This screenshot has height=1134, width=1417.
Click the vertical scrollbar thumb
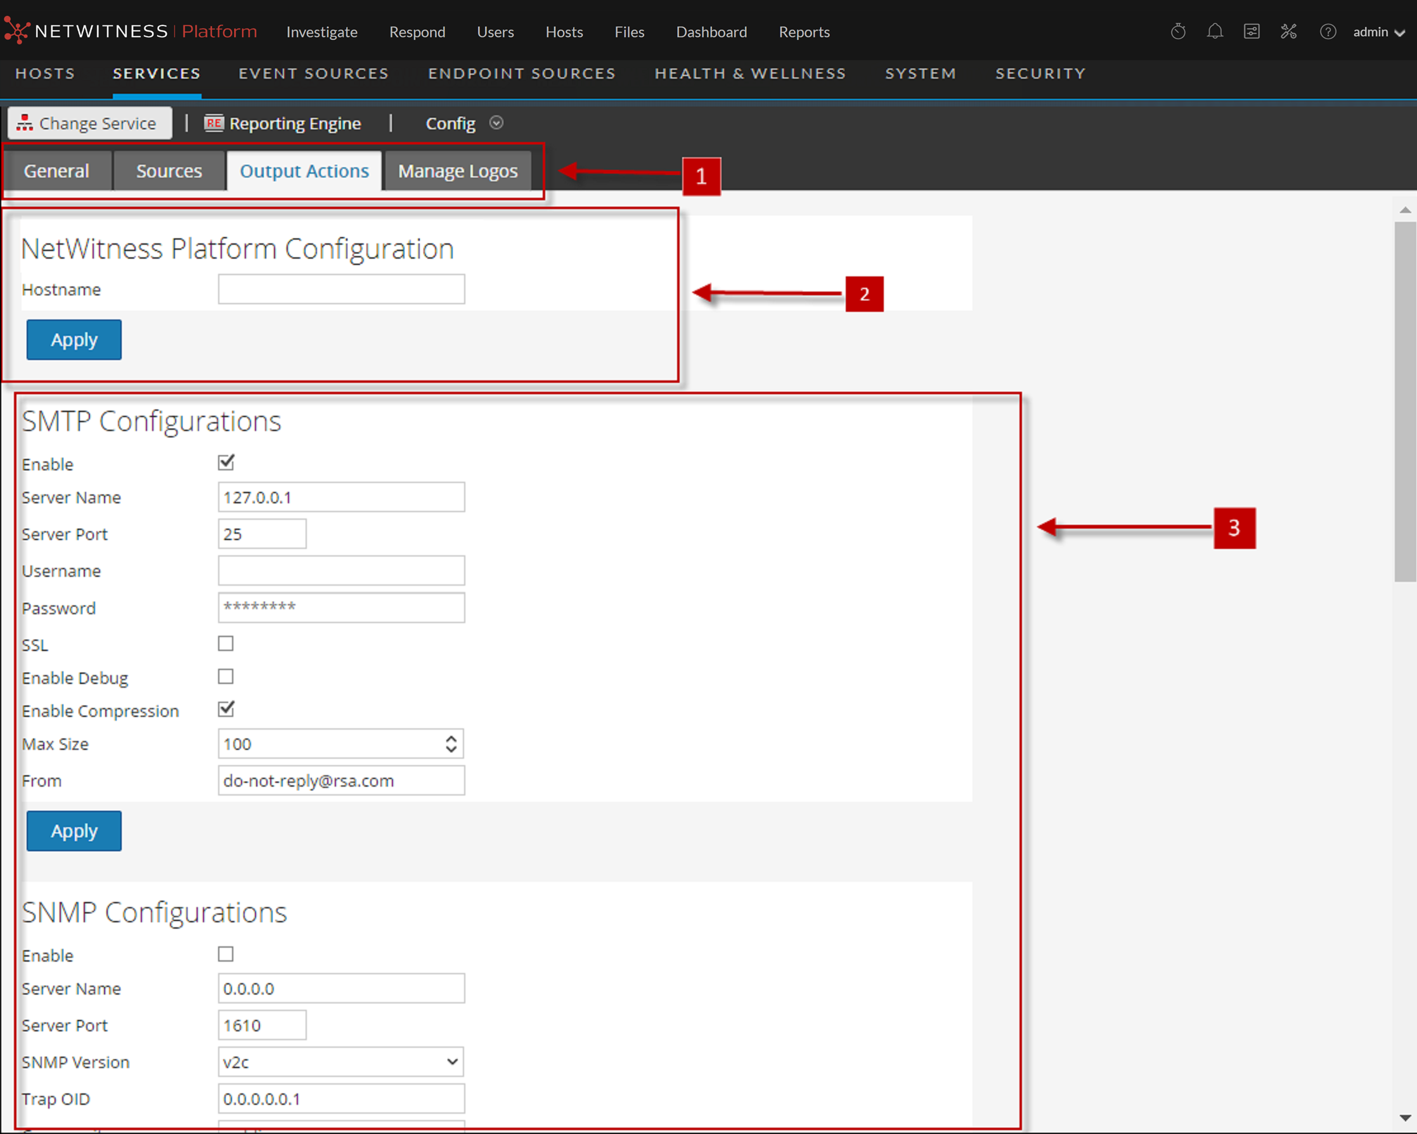tap(1405, 401)
